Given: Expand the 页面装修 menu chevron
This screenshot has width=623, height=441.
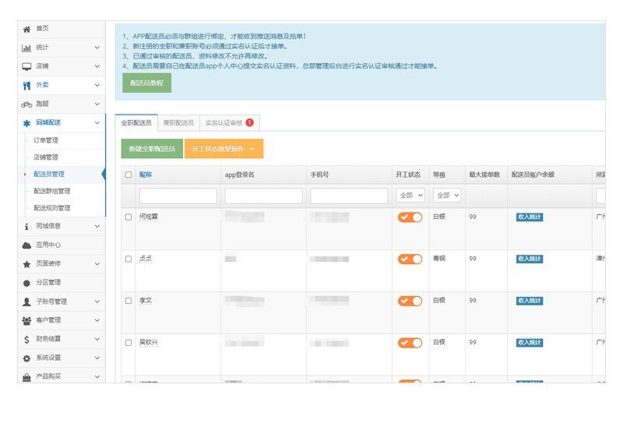Looking at the screenshot, I should click(x=97, y=264).
